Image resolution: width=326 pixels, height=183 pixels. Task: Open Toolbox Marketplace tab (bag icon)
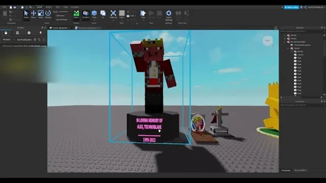[x=6, y=33]
